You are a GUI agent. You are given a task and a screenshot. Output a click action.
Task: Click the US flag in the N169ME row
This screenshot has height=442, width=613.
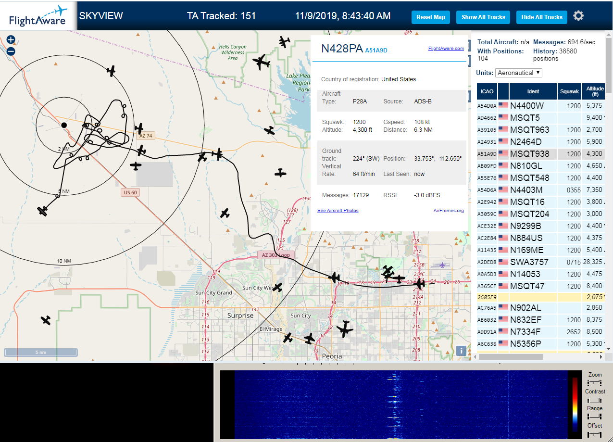503,250
